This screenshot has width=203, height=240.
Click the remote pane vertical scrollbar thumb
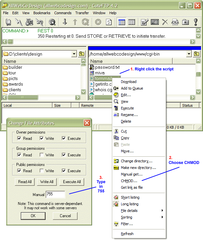click(198, 74)
